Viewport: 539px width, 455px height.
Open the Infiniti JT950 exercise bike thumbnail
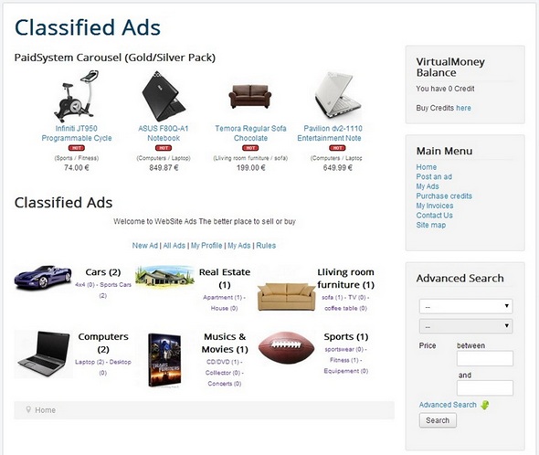pos(77,96)
